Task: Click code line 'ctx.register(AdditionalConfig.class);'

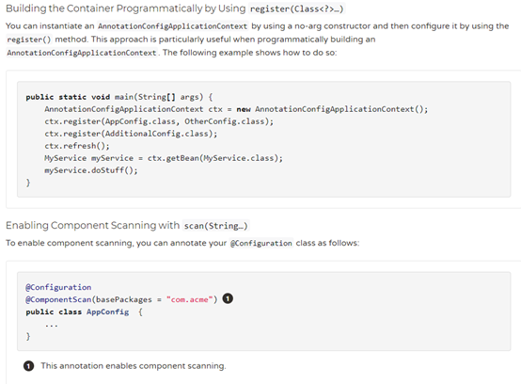Action: (x=131, y=134)
